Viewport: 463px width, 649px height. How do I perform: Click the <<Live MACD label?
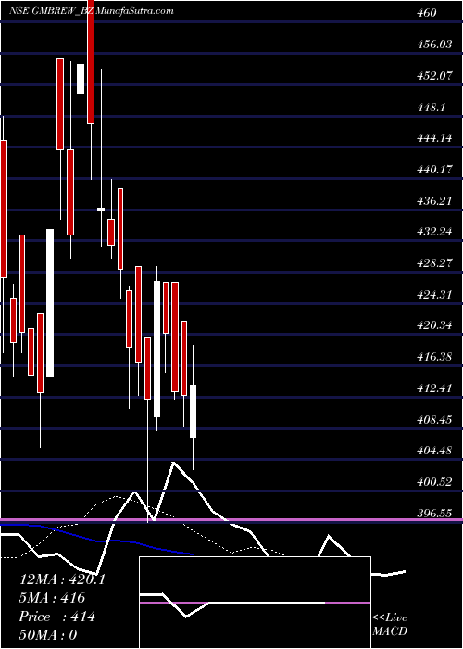click(390, 625)
